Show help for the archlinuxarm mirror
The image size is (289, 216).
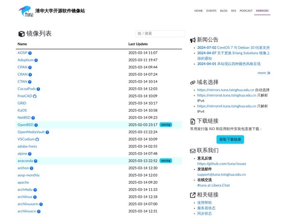click(41, 204)
